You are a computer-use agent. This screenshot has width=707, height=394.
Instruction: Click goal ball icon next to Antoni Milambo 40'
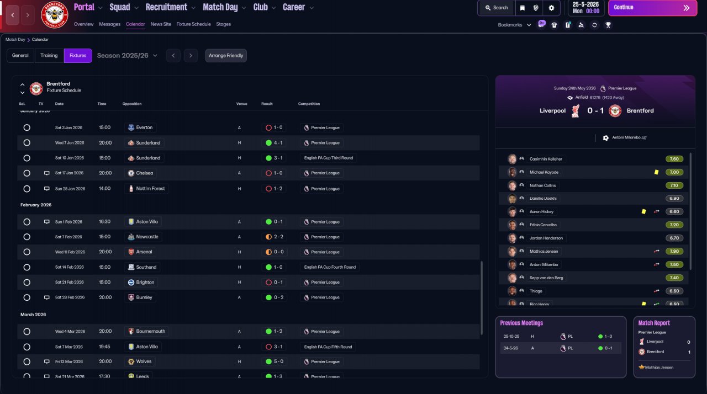[605, 138]
